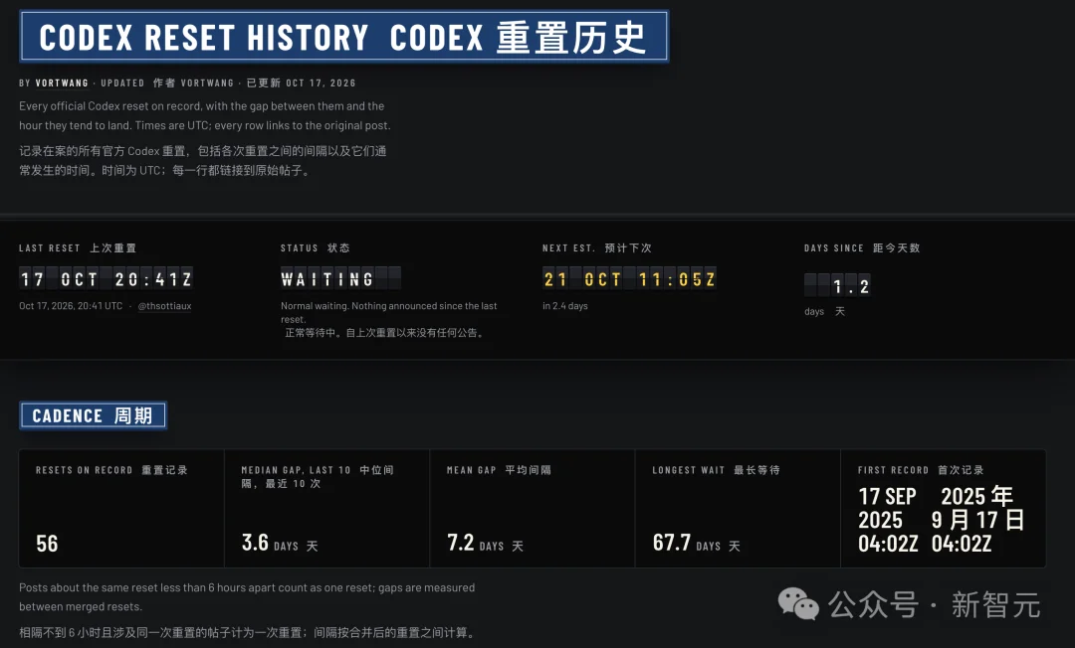This screenshot has height=648, width=1075.
Task: Click the 'Posts about the same reset' footnote
Action: (247, 596)
